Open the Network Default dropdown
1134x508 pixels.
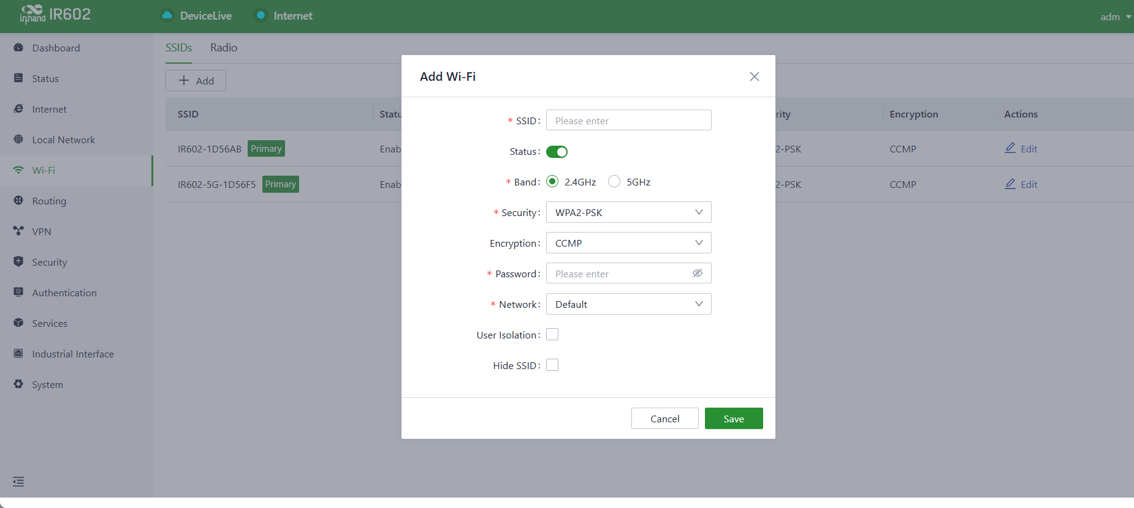pyautogui.click(x=629, y=304)
